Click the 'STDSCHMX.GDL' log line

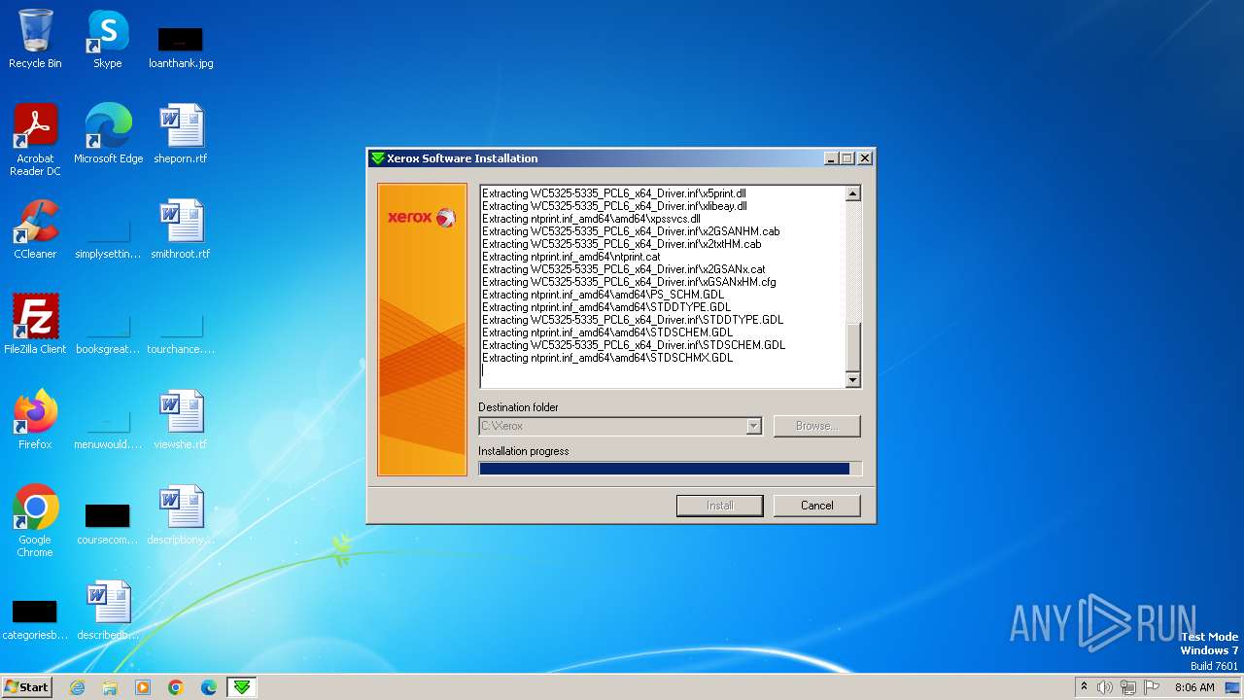click(x=607, y=358)
